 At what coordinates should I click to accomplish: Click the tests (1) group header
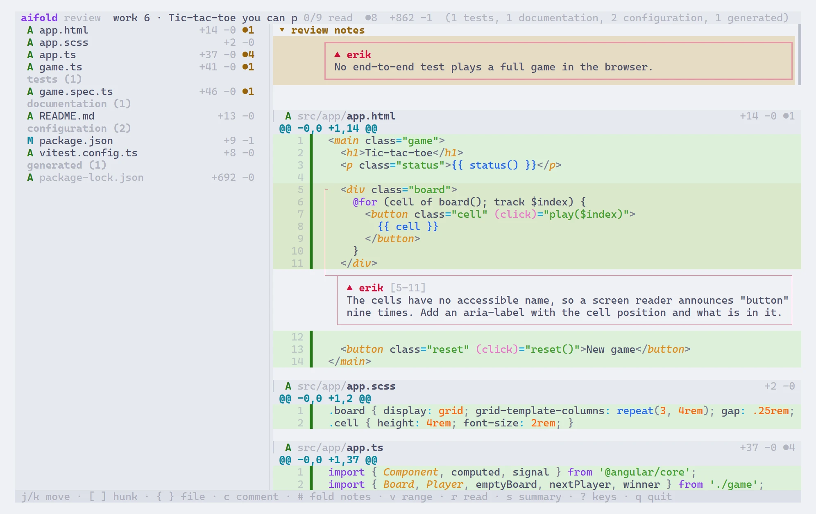[x=54, y=79]
